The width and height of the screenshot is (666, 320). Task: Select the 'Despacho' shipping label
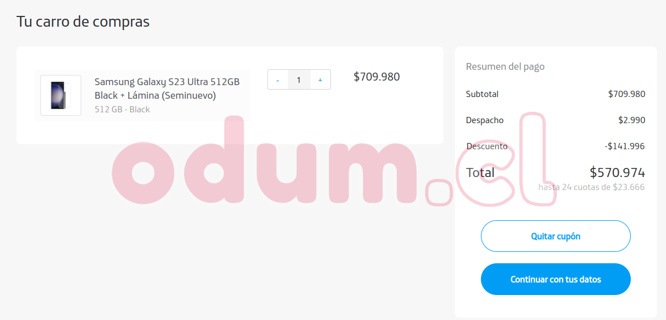point(485,120)
